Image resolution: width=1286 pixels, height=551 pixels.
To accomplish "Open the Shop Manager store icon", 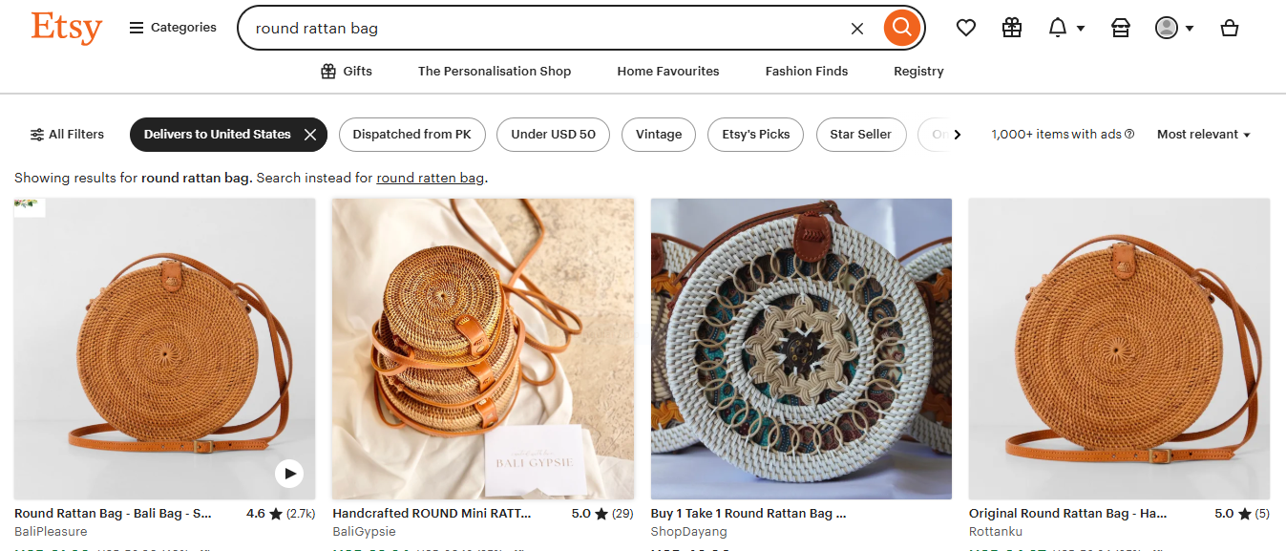I will click(1121, 28).
